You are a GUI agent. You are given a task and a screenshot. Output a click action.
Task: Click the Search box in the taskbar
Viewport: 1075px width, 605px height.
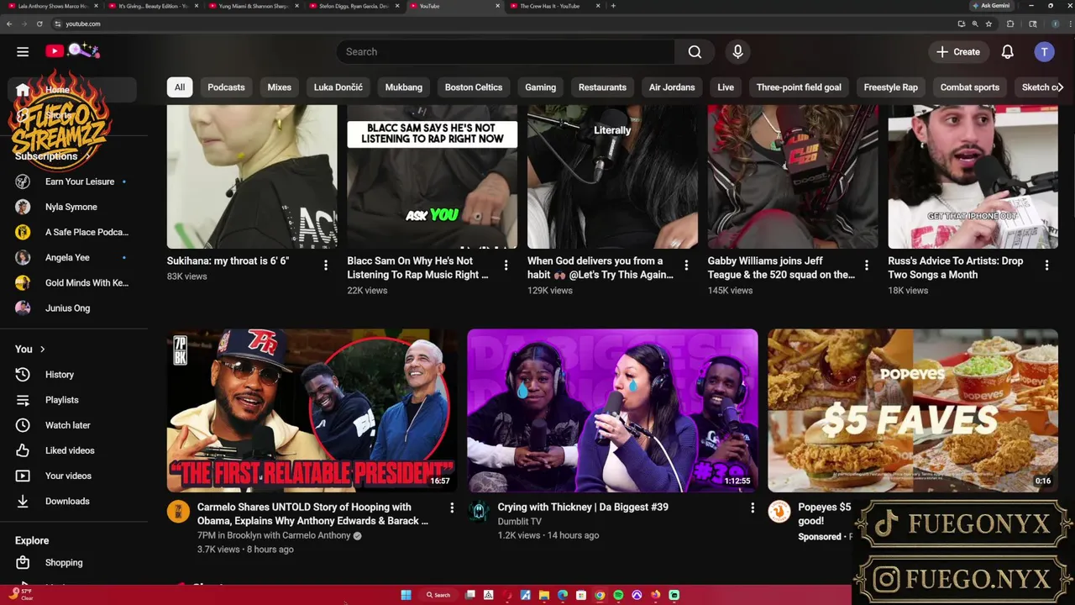pos(438,595)
